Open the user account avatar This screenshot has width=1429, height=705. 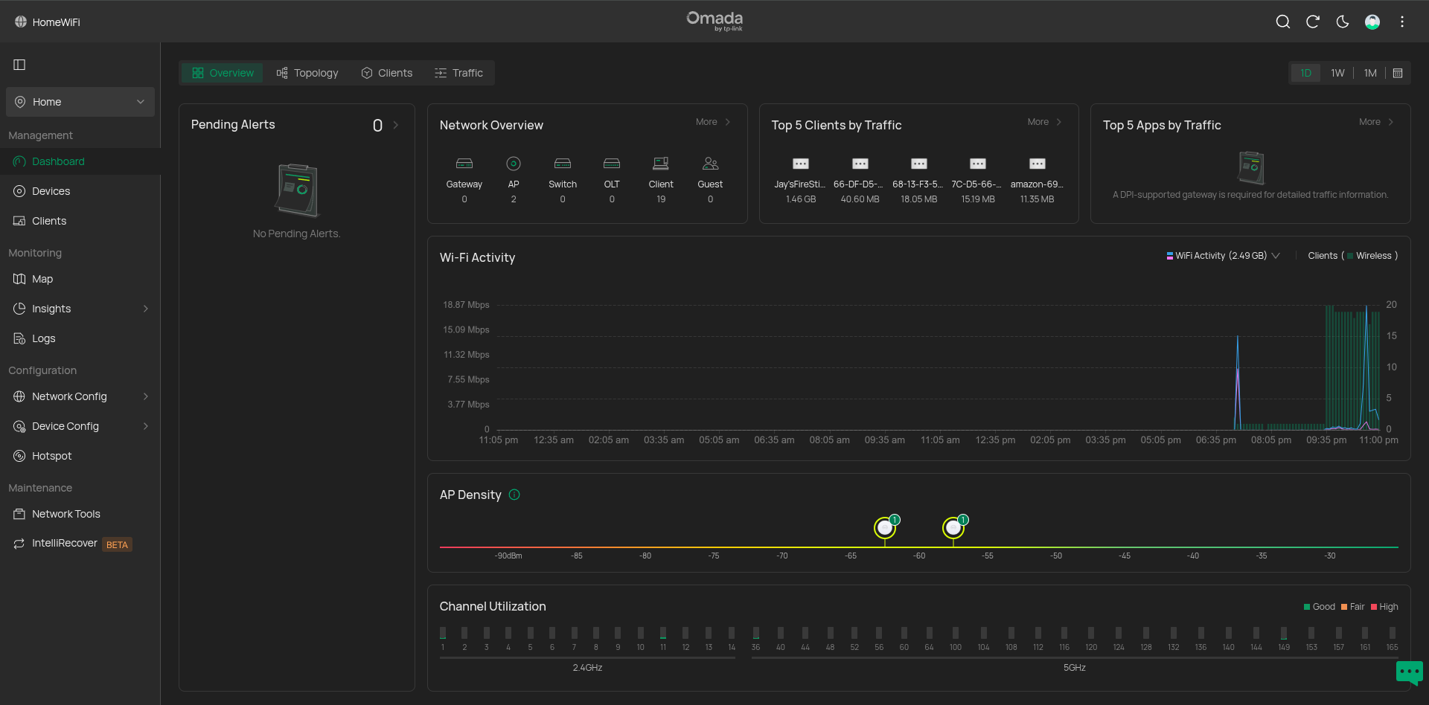[1372, 22]
